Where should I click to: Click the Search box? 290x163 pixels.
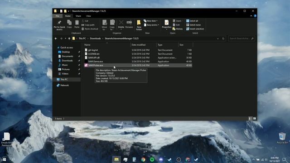[x=242, y=38]
